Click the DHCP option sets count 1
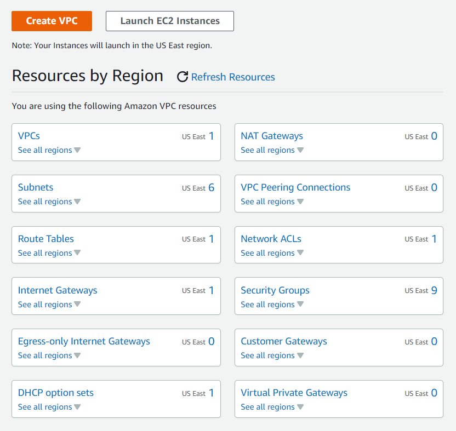 coord(212,393)
